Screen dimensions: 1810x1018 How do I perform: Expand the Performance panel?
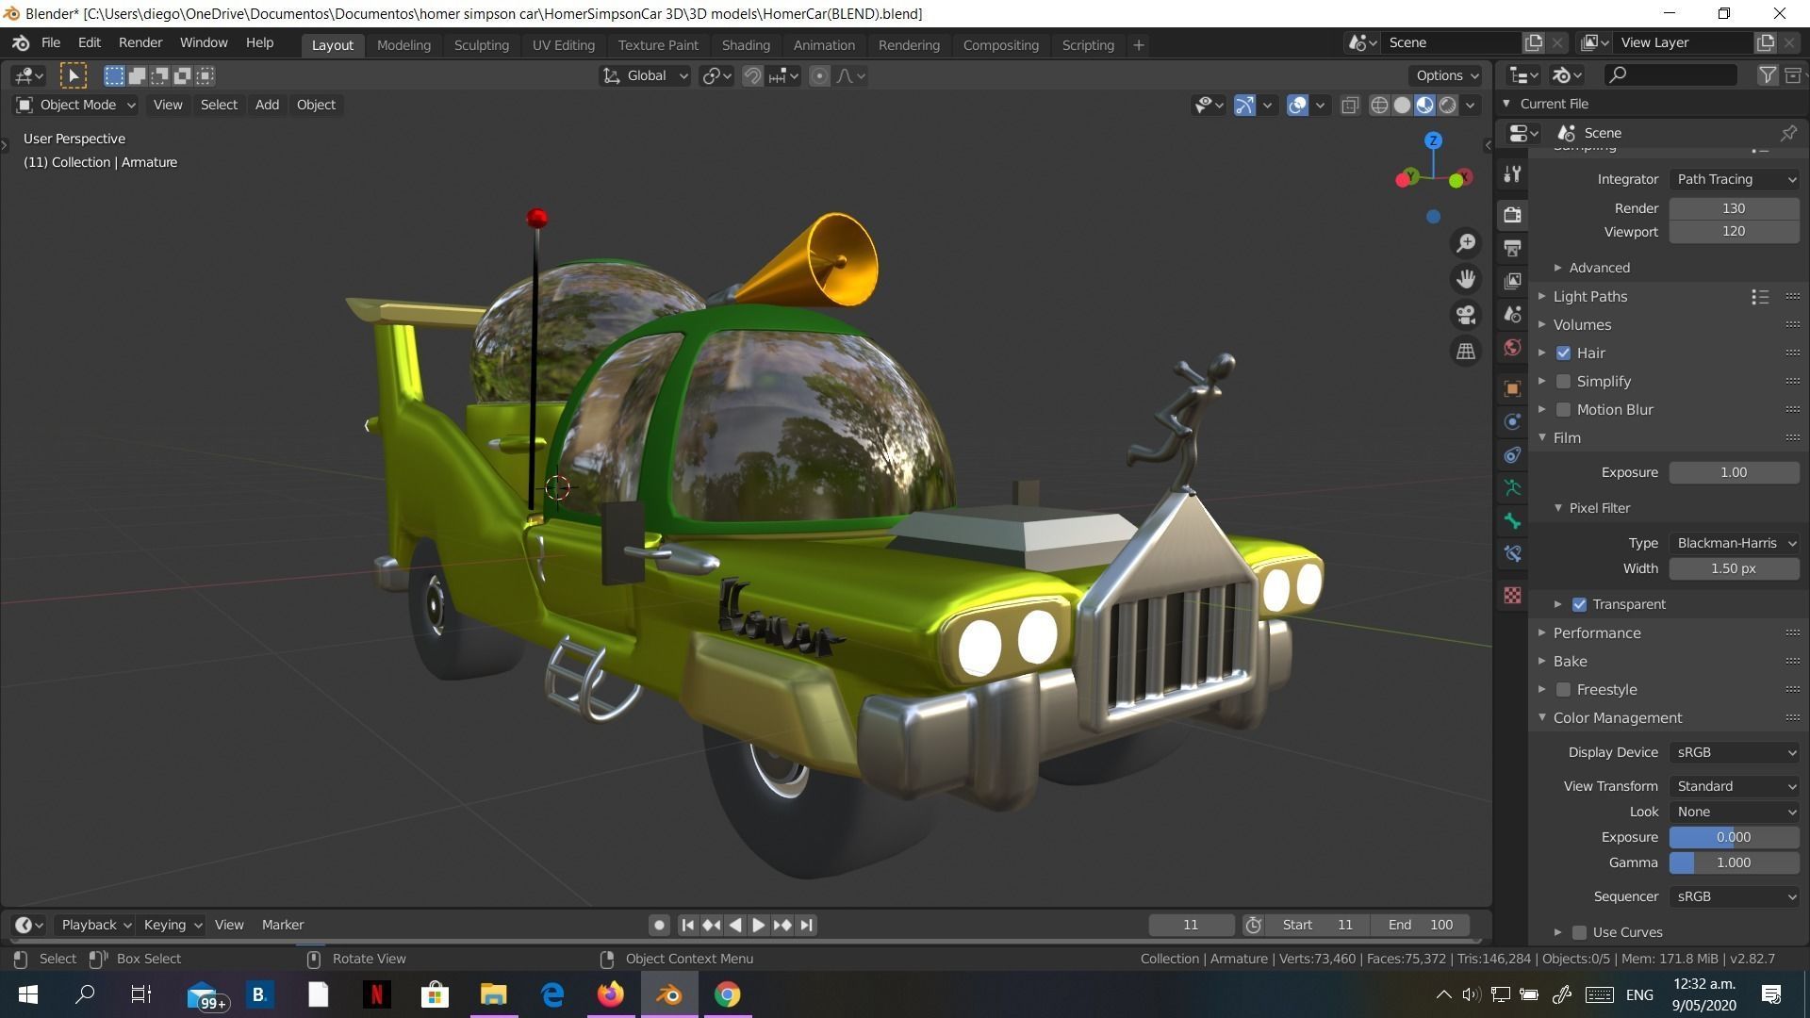(x=1596, y=632)
